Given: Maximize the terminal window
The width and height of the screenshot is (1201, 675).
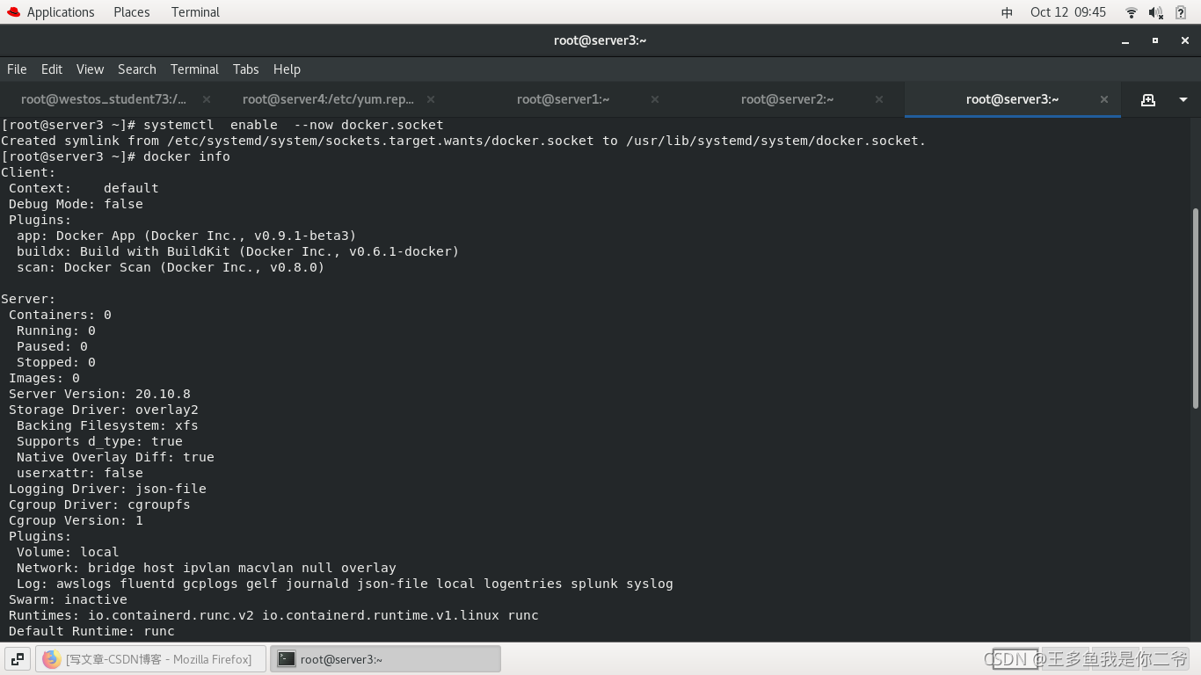Looking at the screenshot, I should (x=1155, y=40).
